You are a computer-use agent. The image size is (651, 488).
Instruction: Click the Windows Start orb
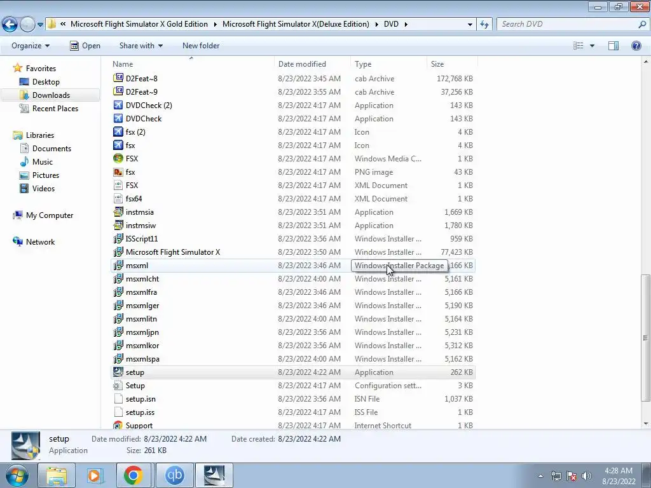pos(17,475)
